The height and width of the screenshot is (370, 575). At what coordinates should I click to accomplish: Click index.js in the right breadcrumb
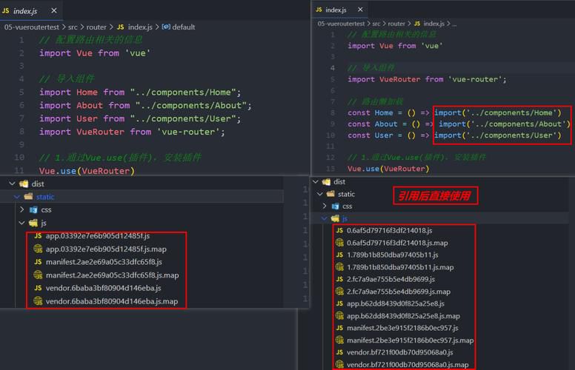coord(433,24)
